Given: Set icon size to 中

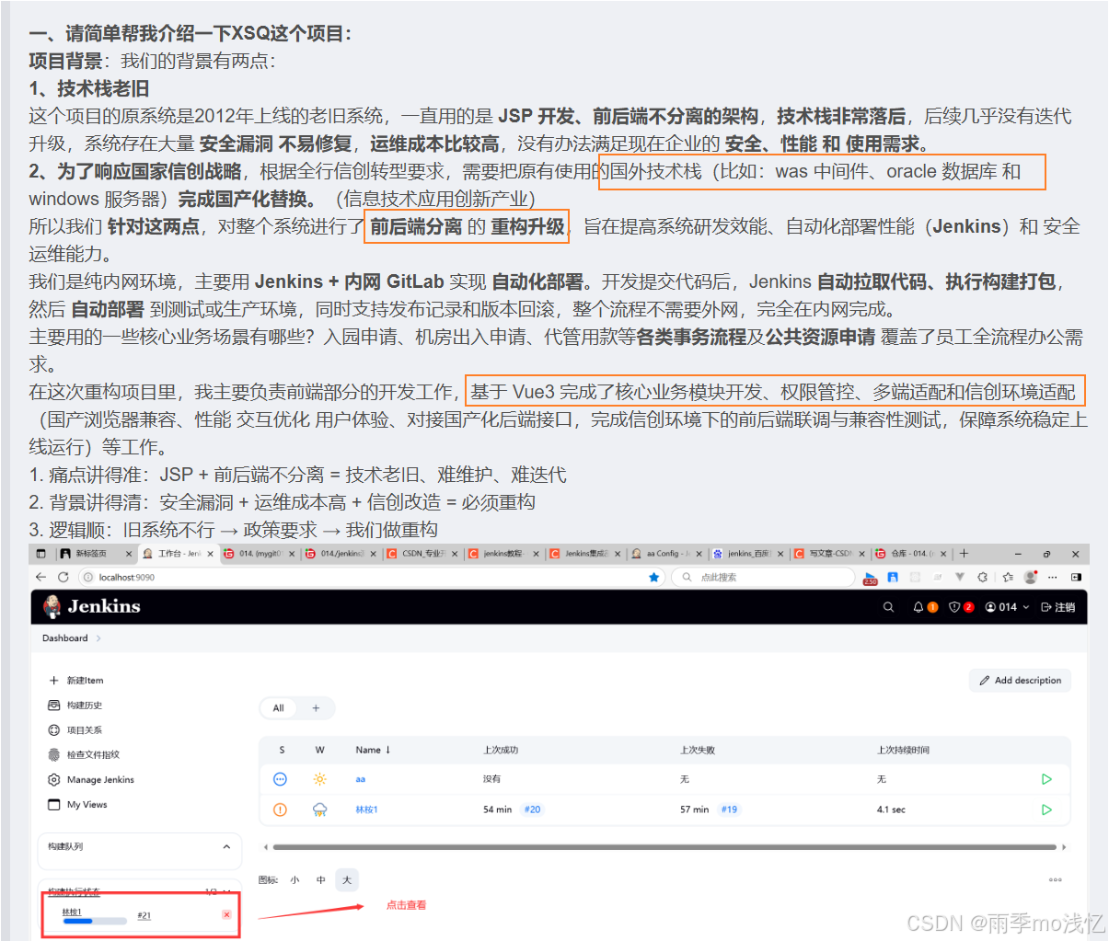Looking at the screenshot, I should [320, 880].
